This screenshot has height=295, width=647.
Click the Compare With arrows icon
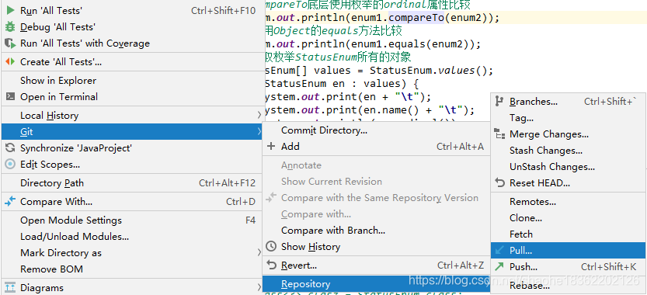click(10, 201)
